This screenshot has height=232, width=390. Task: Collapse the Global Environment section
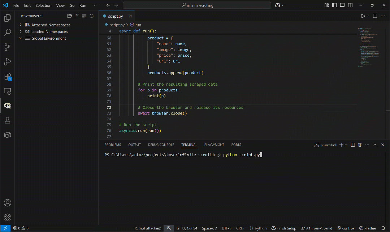click(21, 38)
